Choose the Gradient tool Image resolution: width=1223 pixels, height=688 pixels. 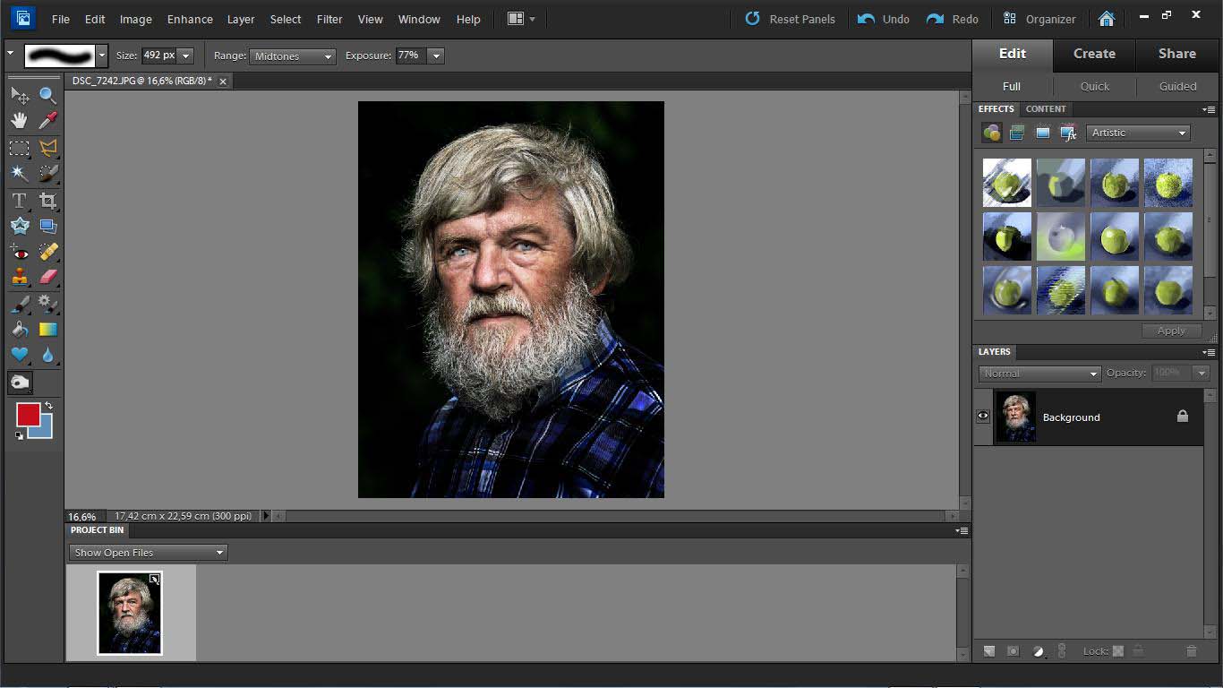(47, 330)
